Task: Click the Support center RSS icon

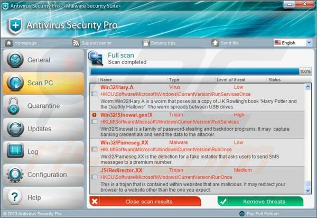Action: coord(76,43)
